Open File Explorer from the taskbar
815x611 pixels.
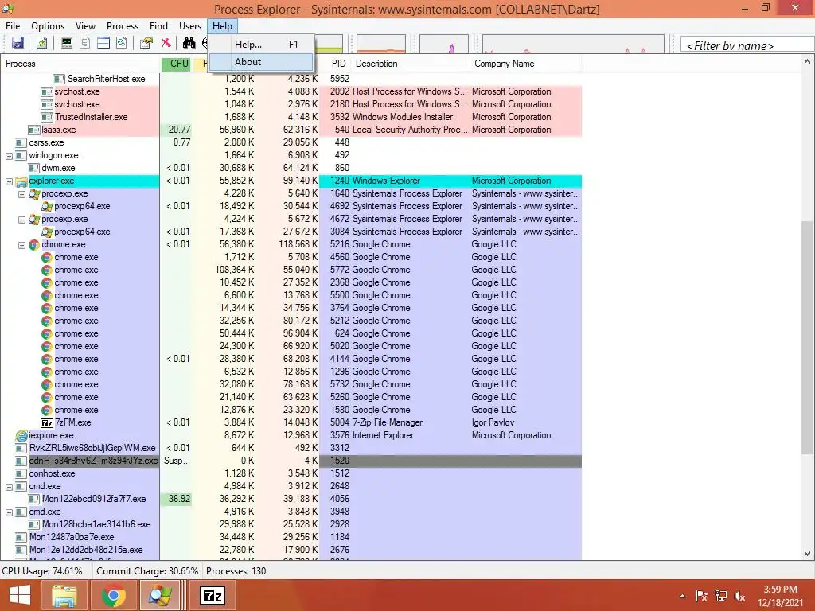[x=64, y=595]
